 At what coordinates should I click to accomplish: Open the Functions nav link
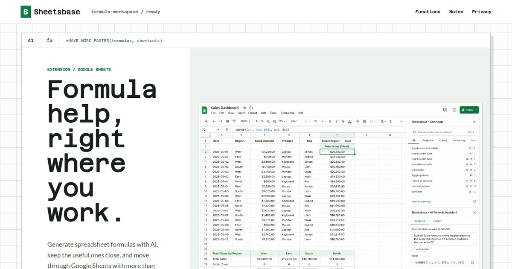coord(428,12)
